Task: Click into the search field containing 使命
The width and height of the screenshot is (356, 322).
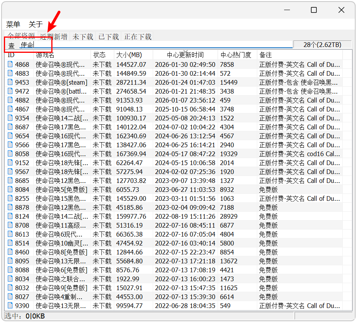Action: click(x=156, y=45)
